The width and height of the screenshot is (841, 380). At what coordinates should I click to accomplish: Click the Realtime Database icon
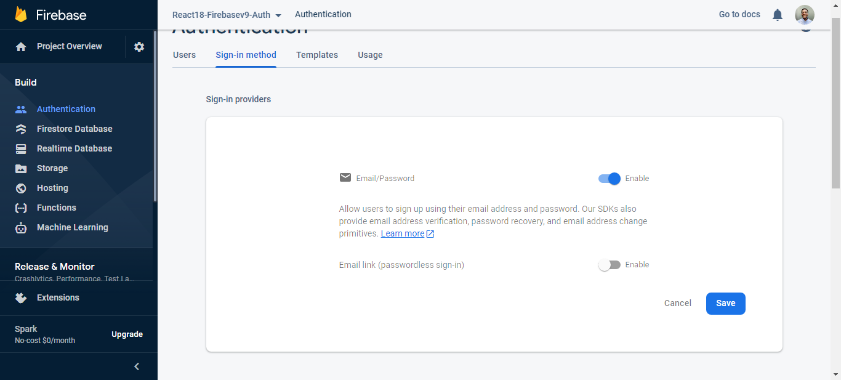[x=21, y=148]
